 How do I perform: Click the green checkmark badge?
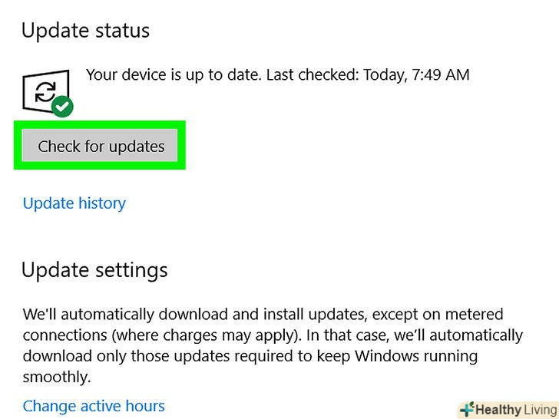coord(63,107)
